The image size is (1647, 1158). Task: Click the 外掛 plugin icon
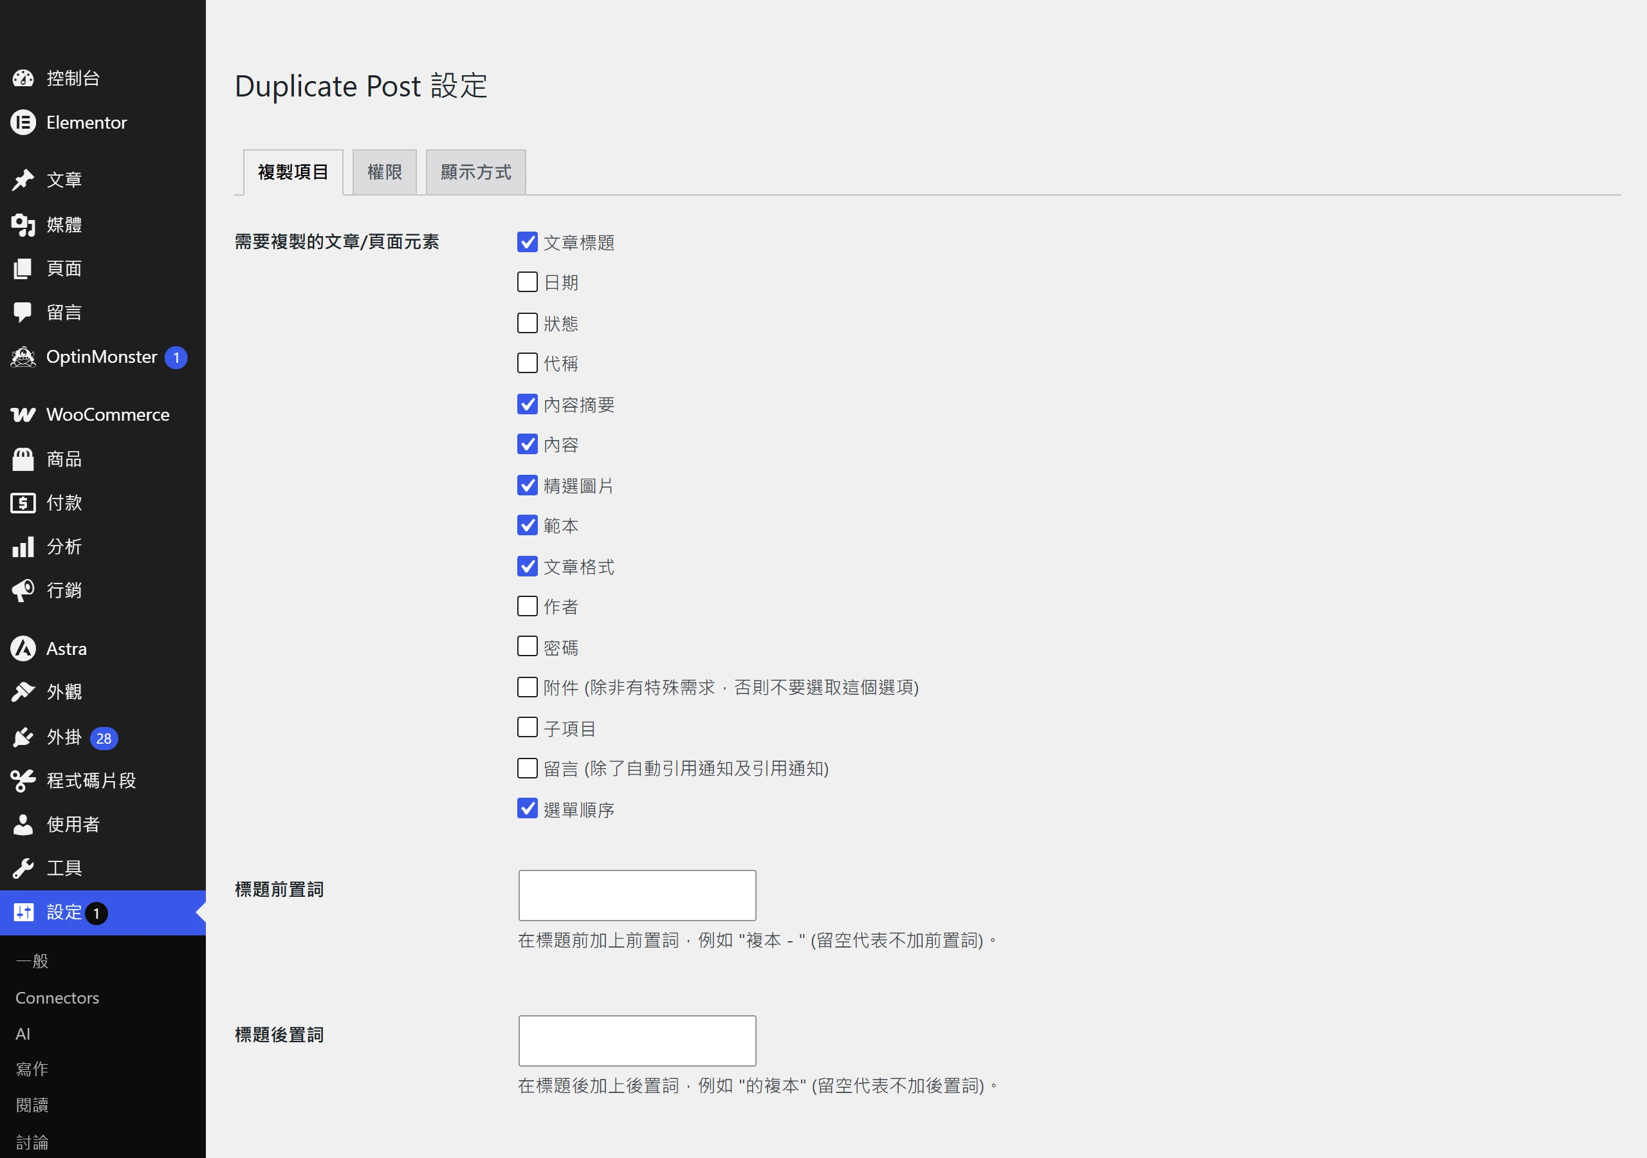(23, 737)
